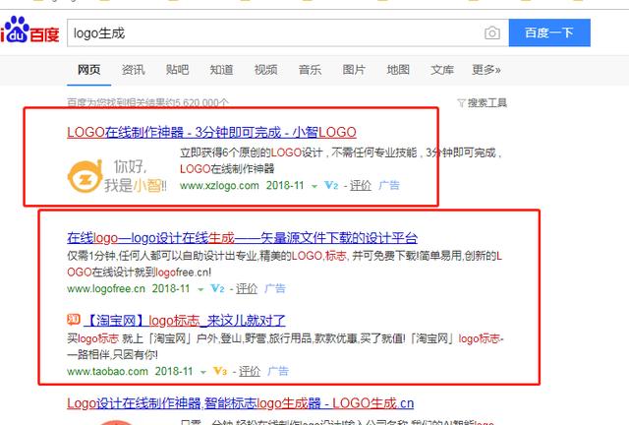Open the 【淘宝网】logo标志 result title
The width and height of the screenshot is (629, 425).
(x=185, y=321)
